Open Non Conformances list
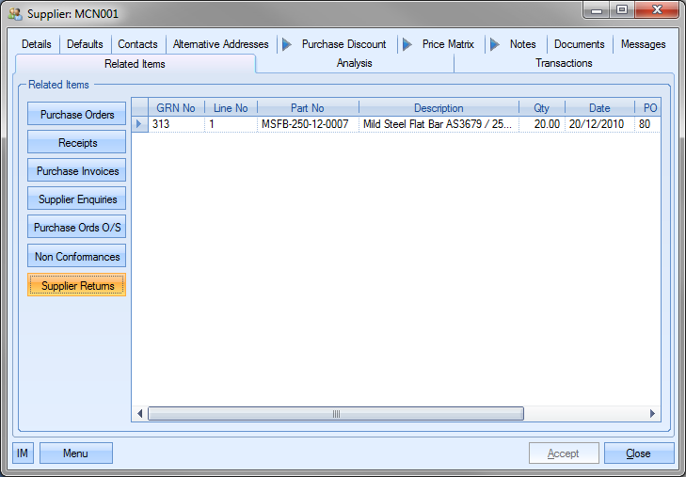The height and width of the screenshot is (477, 686). 77,257
